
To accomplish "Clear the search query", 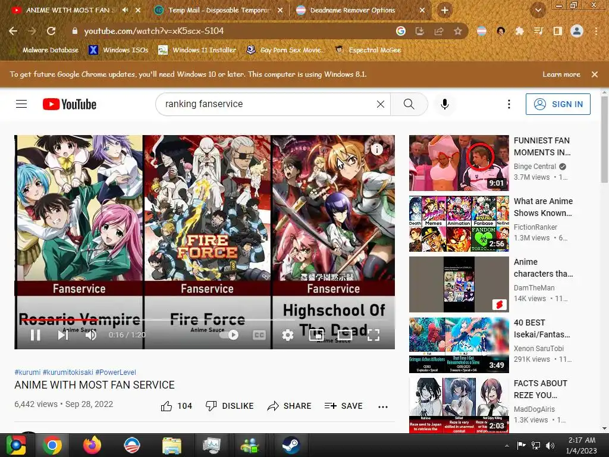I will 381,104.
